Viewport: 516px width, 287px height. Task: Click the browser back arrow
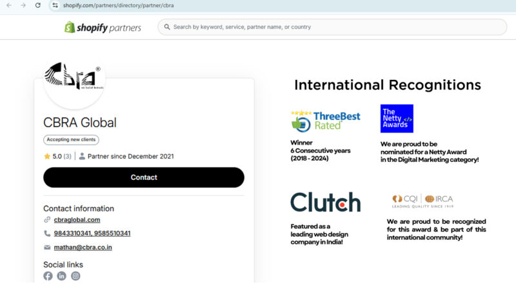(8, 5)
